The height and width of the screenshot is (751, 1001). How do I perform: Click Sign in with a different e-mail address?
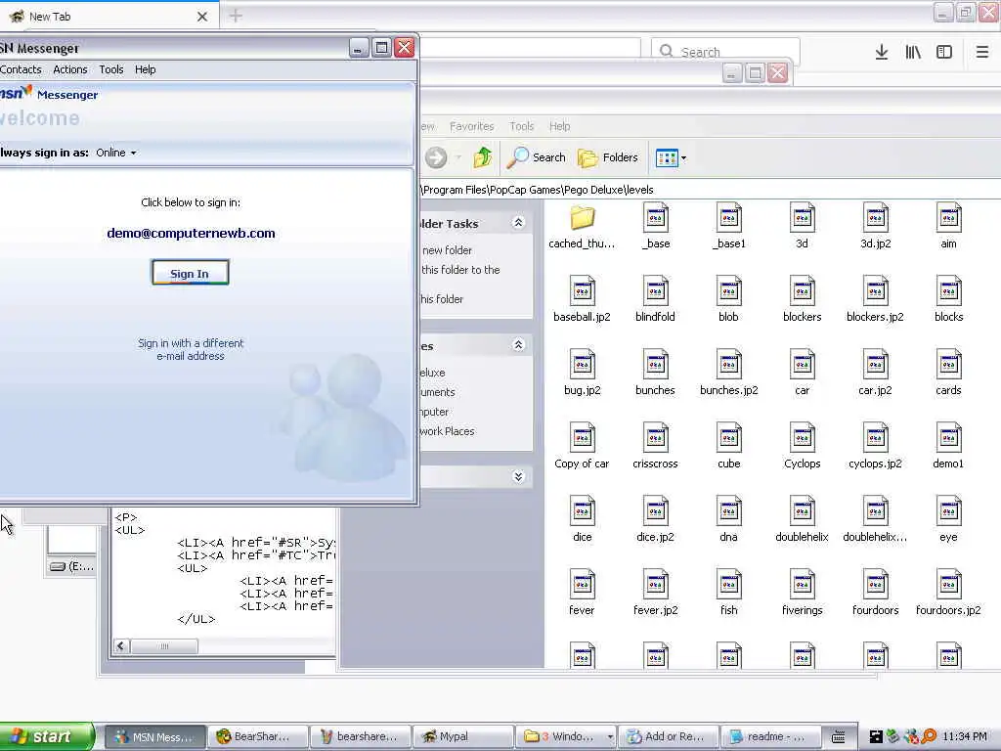191,349
